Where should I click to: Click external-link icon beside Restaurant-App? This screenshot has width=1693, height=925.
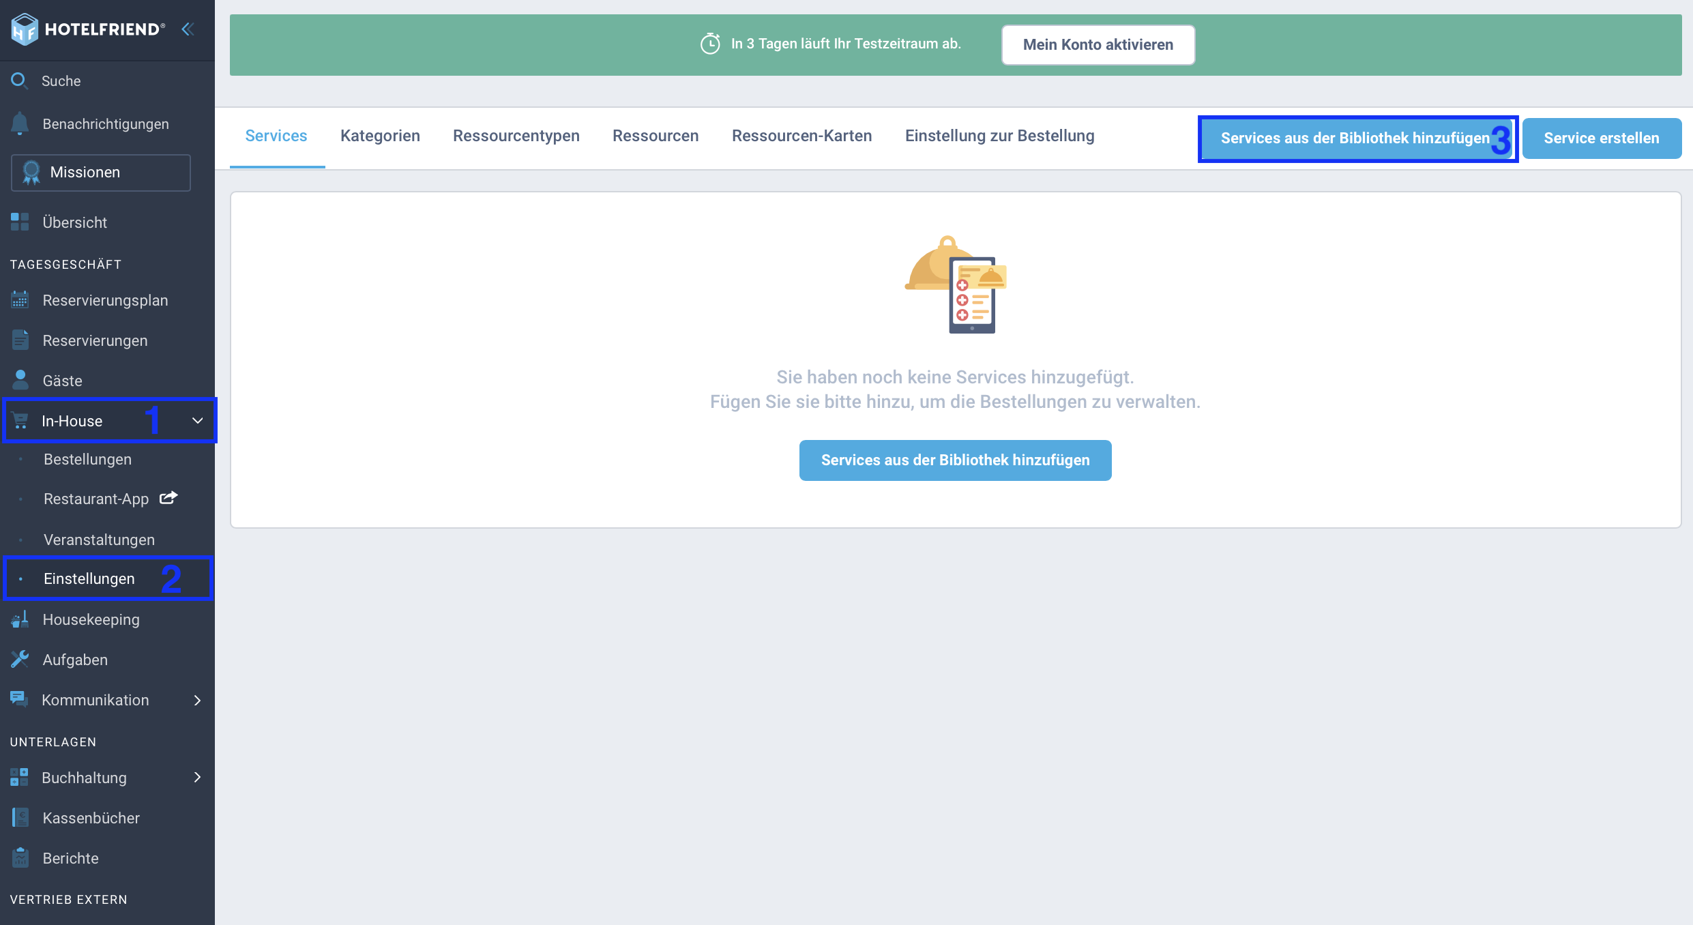168,498
